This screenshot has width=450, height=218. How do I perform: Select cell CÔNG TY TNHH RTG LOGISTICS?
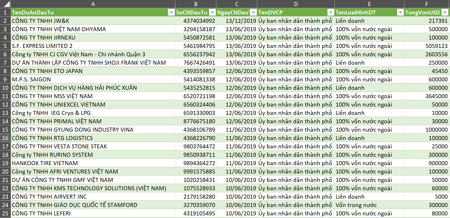point(93,138)
